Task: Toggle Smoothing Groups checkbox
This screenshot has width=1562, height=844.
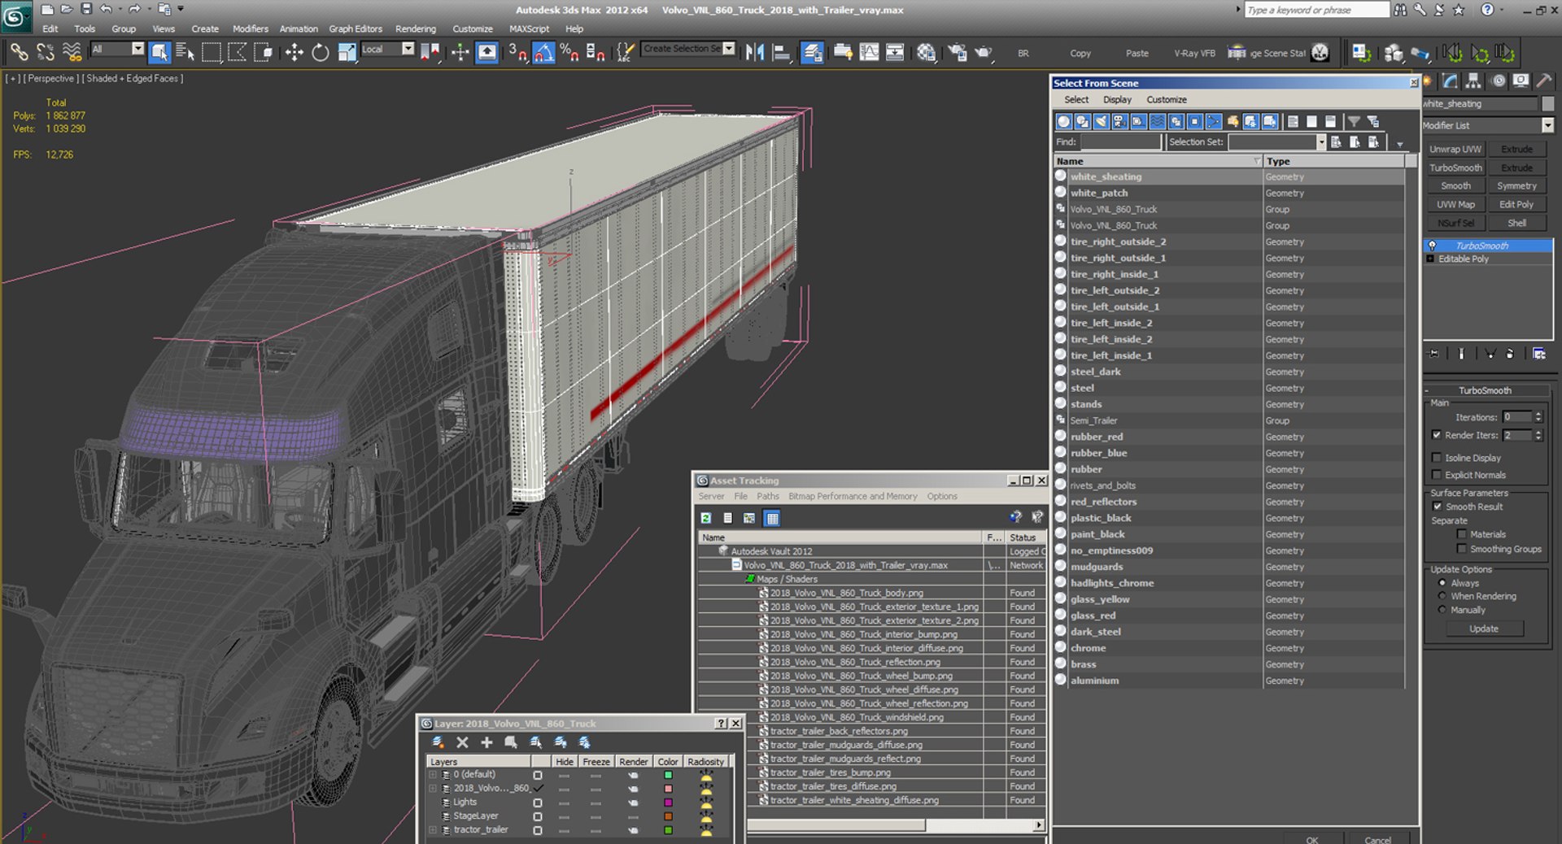Action: coord(1461,549)
